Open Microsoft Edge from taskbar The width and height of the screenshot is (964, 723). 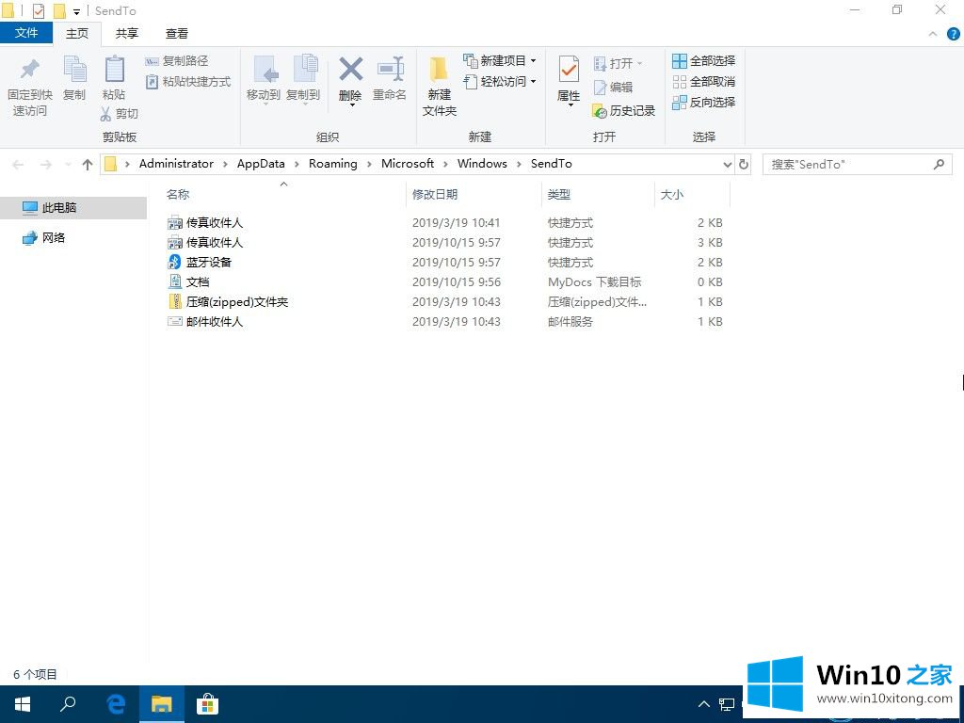(x=116, y=704)
